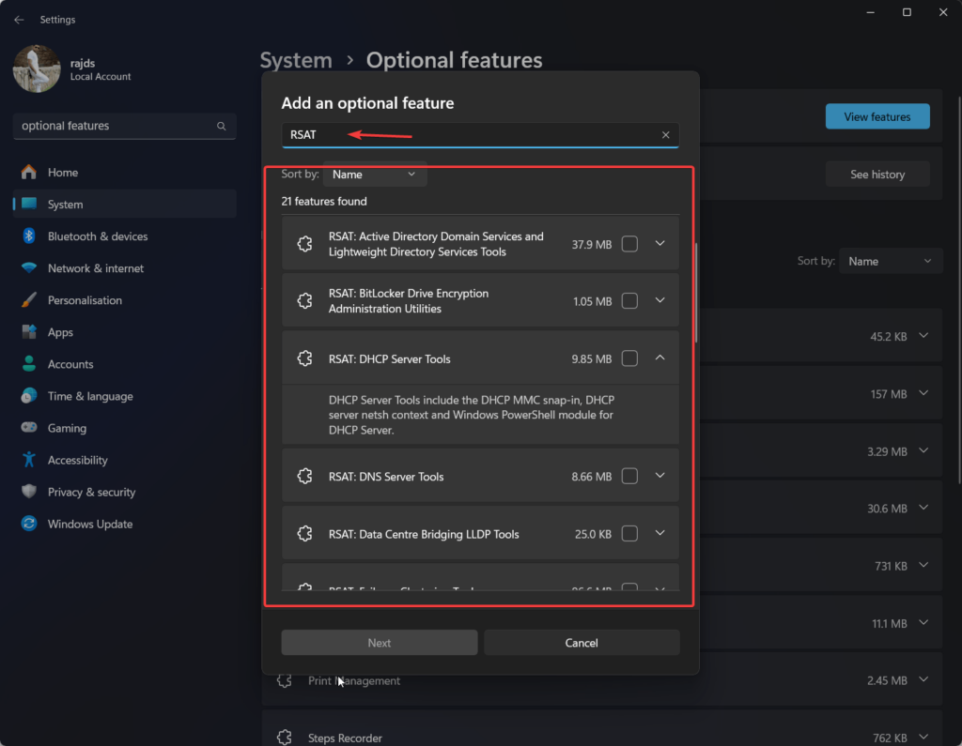The width and height of the screenshot is (962, 746).
Task: Expand the 157 MB feature row
Action: click(923, 393)
